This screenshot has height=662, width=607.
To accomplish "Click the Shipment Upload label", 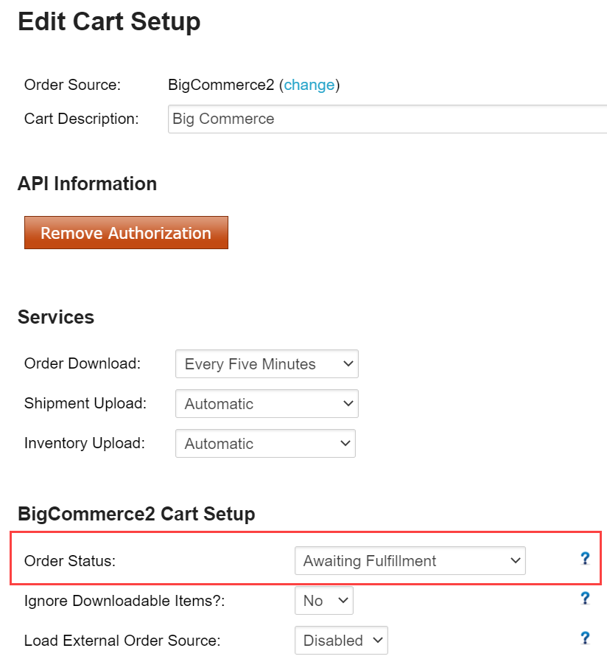I will pyautogui.click(x=85, y=404).
